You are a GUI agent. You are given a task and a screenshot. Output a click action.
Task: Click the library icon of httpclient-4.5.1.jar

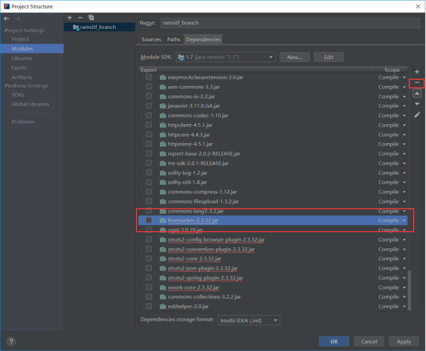pyautogui.click(x=163, y=125)
